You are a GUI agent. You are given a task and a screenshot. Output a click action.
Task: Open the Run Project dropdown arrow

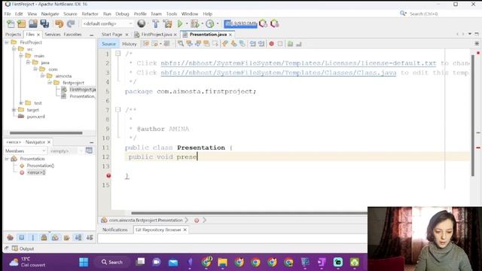pos(187,23)
